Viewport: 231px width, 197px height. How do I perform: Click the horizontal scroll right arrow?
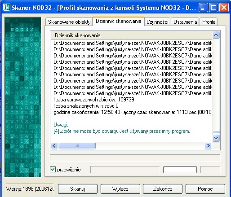tap(208, 145)
